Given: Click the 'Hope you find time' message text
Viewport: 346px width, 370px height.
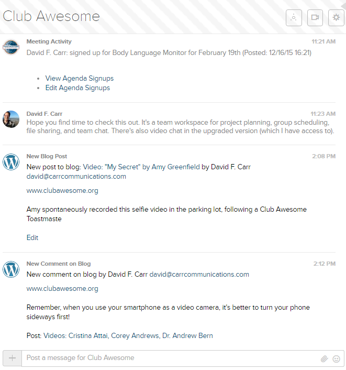Looking at the screenshot, I should pos(180,126).
